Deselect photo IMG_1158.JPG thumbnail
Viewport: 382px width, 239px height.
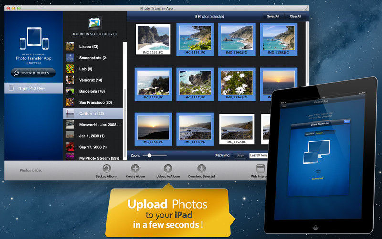[153, 84]
